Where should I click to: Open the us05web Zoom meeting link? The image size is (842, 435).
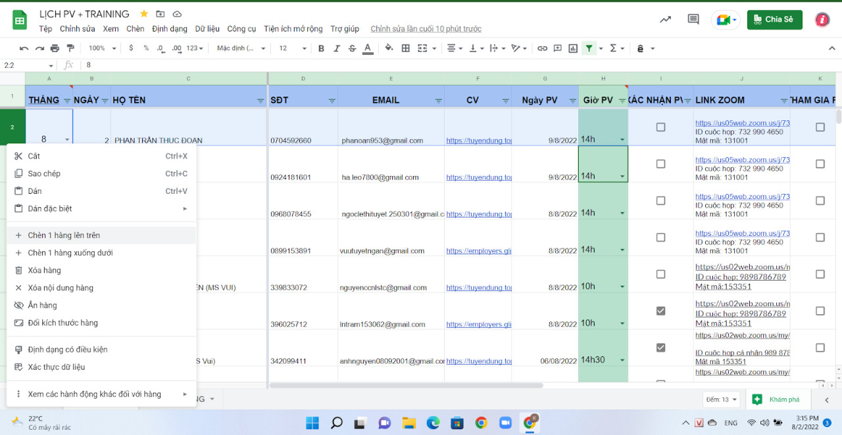(742, 122)
